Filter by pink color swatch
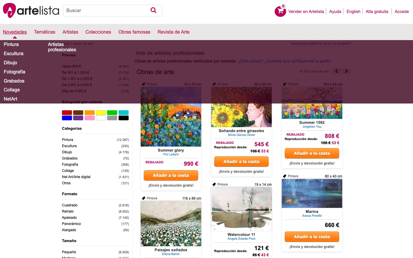The height and width of the screenshot is (258, 413). (x=90, y=118)
